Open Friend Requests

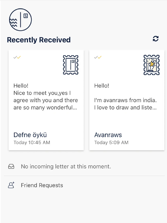click(x=42, y=185)
